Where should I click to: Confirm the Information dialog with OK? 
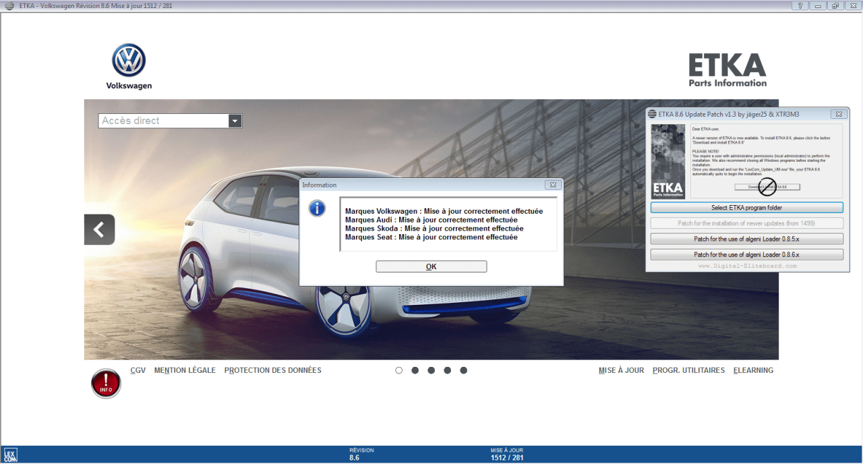pyautogui.click(x=431, y=266)
